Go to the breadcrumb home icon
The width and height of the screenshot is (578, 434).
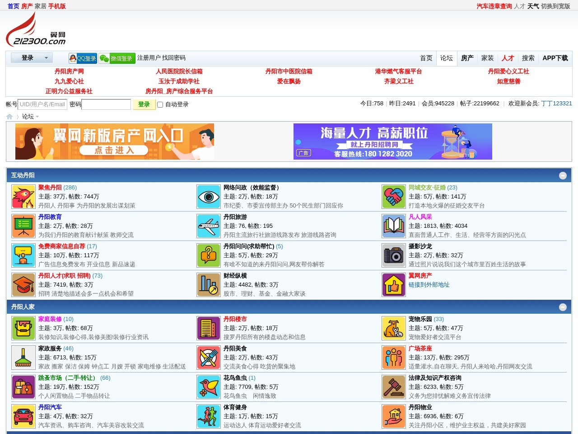coord(9,117)
